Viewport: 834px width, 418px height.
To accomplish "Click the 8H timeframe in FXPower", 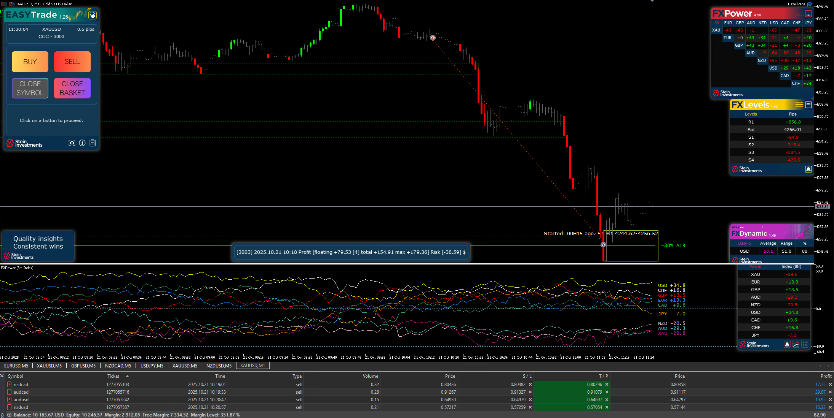I will pos(717,23).
